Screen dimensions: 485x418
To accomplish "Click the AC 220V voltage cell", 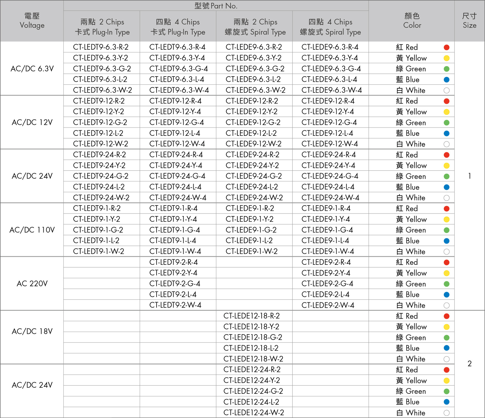I will (x=32, y=283).
